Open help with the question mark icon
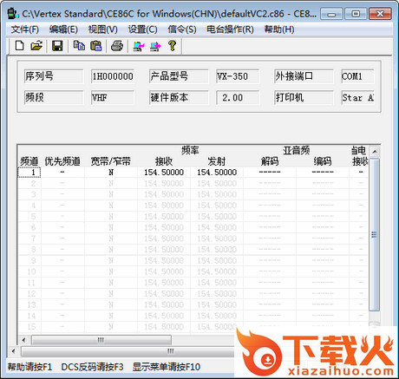Screen dimensions: 399x379 pyautogui.click(x=173, y=46)
